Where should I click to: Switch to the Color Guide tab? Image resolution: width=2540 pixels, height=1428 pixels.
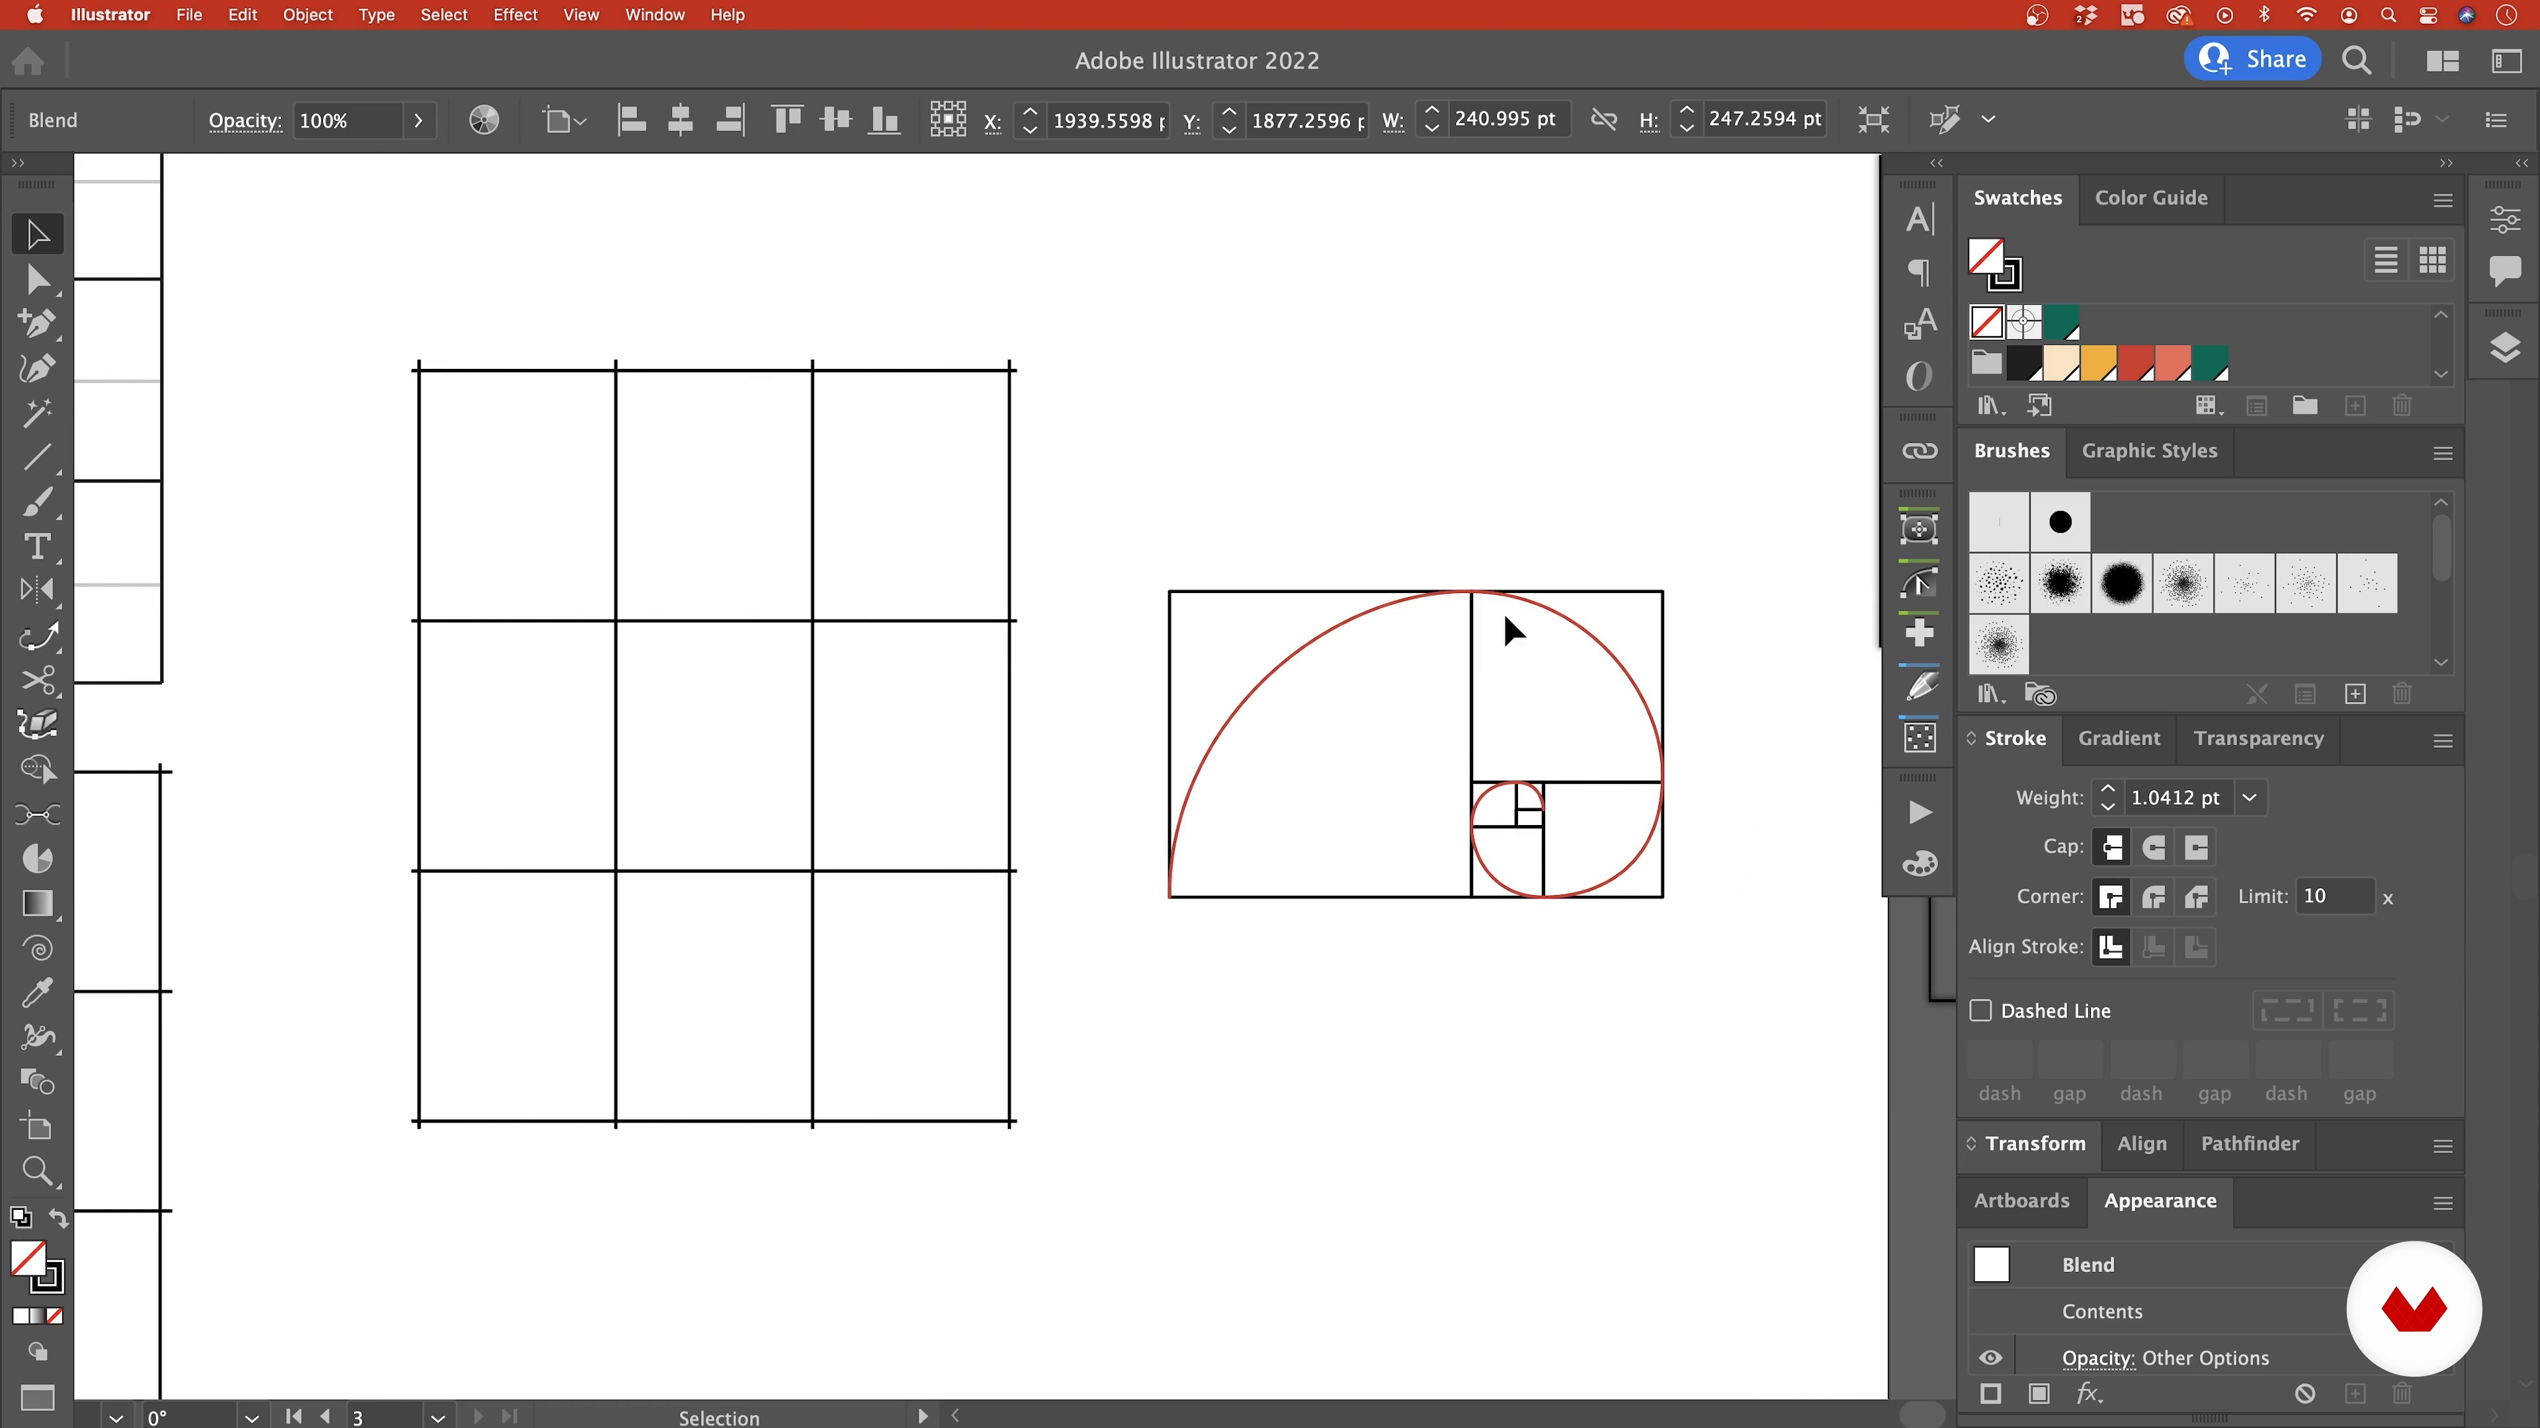(x=2150, y=198)
